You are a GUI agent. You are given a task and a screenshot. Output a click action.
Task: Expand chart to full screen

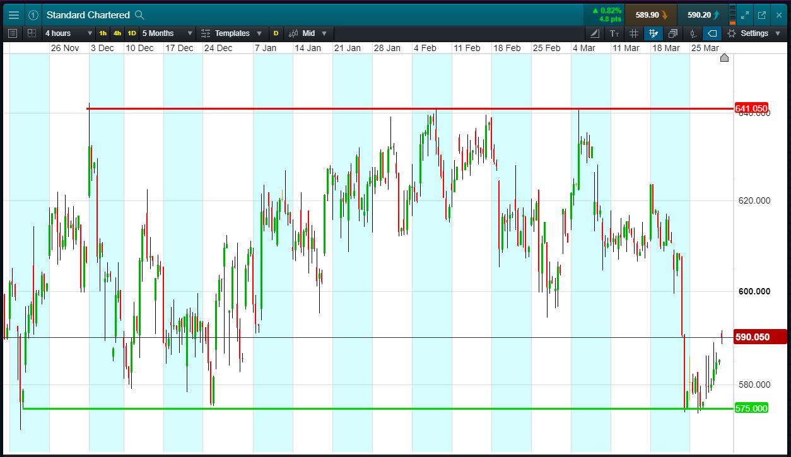(x=744, y=14)
